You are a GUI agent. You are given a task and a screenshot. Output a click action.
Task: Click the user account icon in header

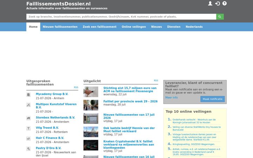click(x=210, y=4)
